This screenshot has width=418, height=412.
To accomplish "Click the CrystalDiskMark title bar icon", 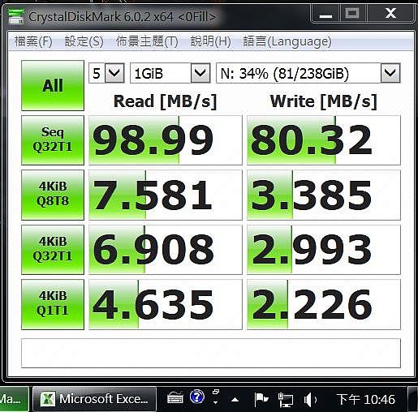I will (15, 17).
